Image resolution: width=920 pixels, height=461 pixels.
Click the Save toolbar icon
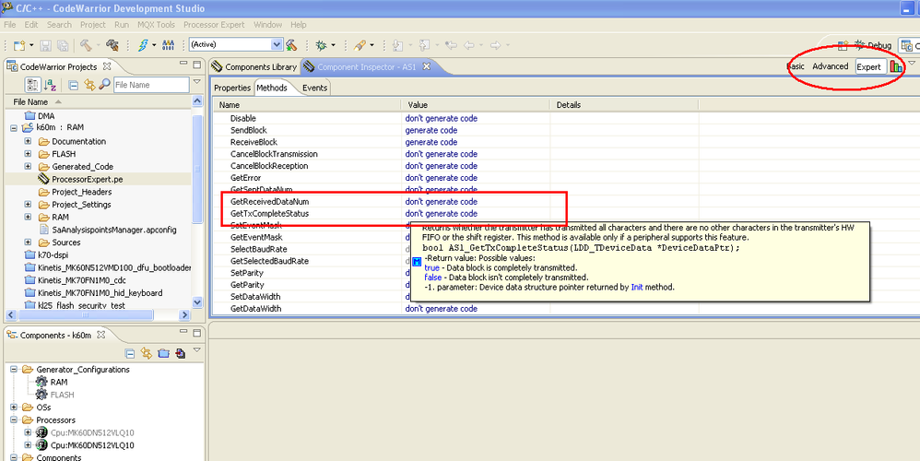pos(46,45)
